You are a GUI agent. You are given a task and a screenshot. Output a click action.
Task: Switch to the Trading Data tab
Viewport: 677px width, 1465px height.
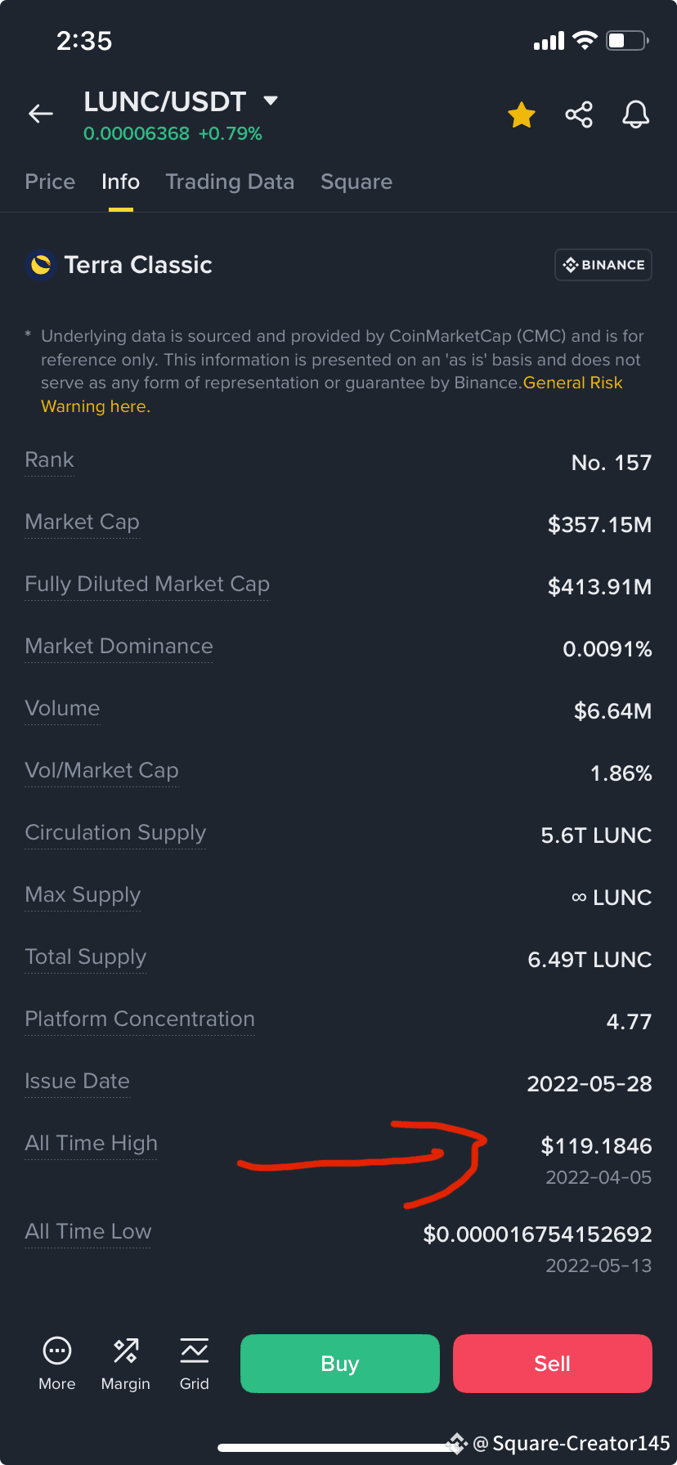pyautogui.click(x=230, y=181)
